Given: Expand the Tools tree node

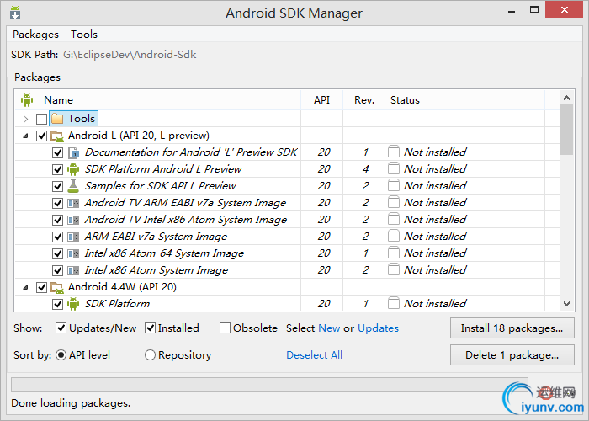Looking at the screenshot, I should [x=25, y=120].
